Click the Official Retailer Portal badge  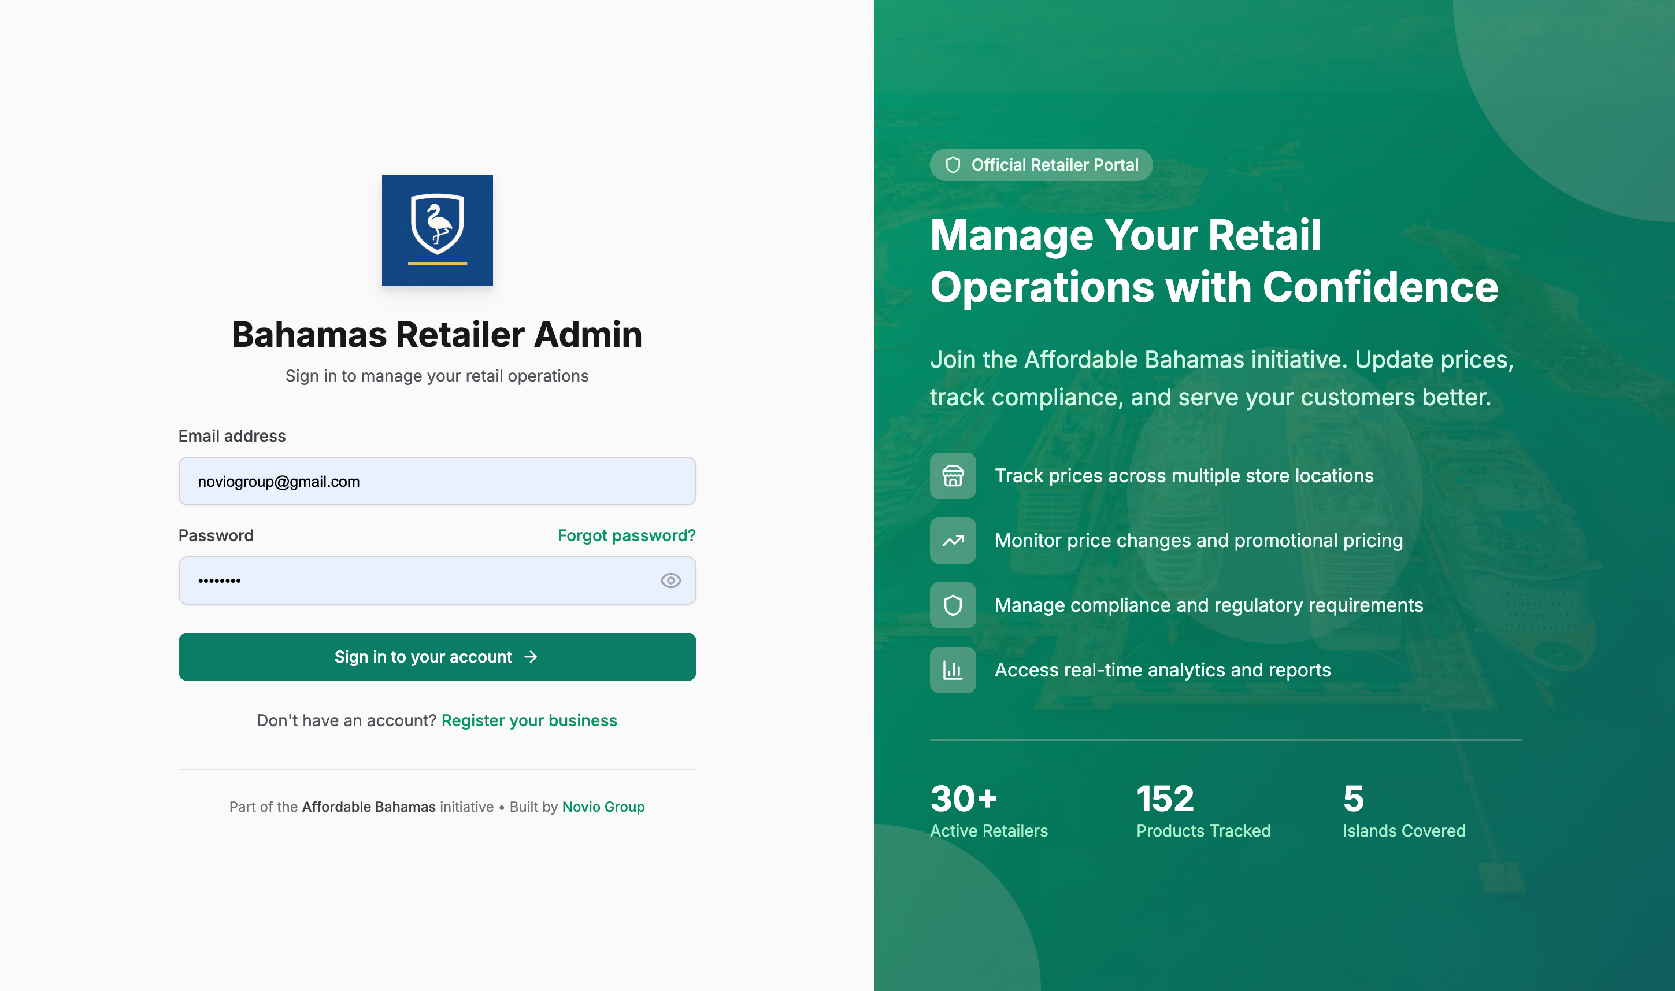[1041, 164]
